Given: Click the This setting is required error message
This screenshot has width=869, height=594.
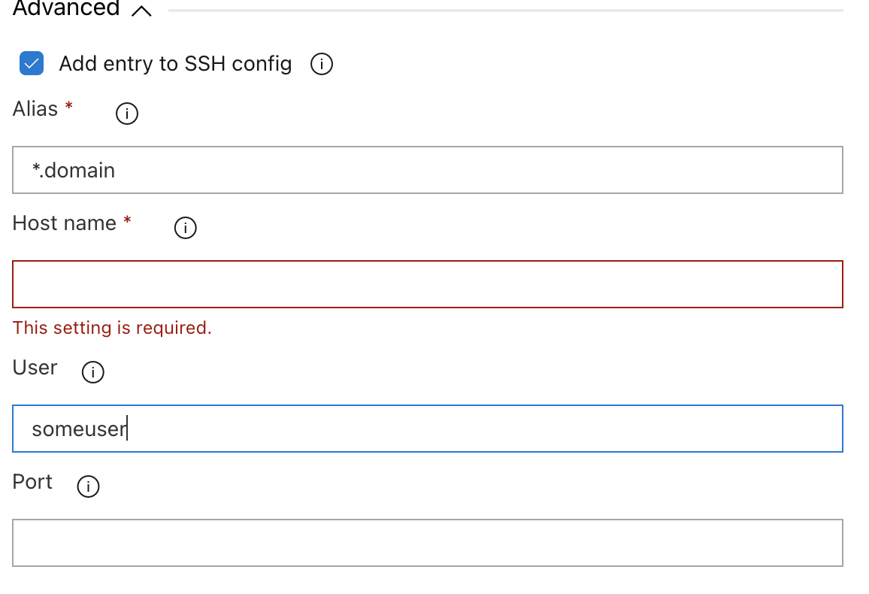Looking at the screenshot, I should [111, 328].
